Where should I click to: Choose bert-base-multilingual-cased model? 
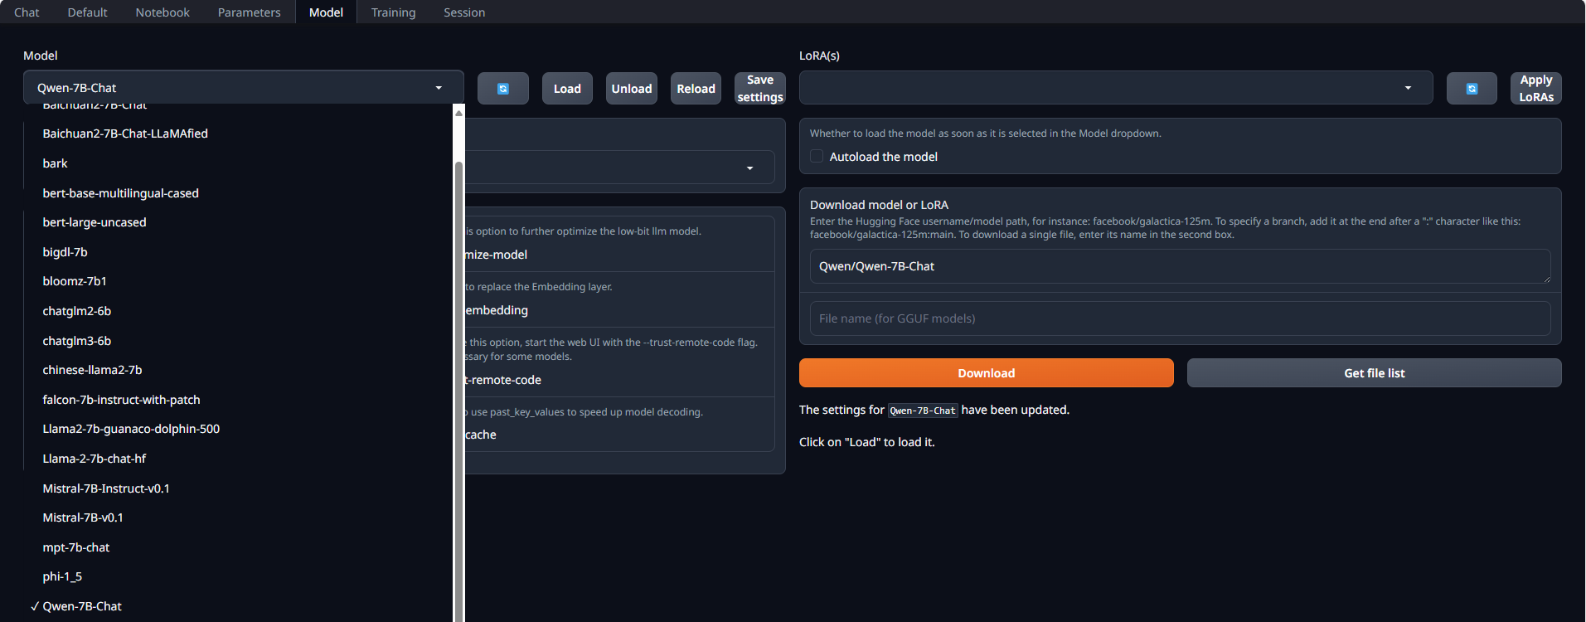[239, 193]
